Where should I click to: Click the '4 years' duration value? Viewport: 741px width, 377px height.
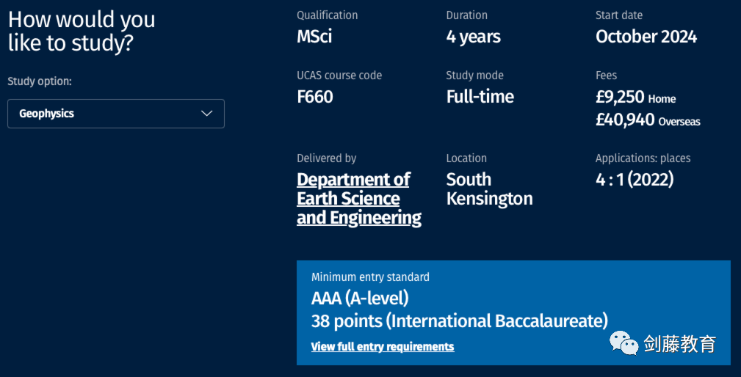point(474,36)
